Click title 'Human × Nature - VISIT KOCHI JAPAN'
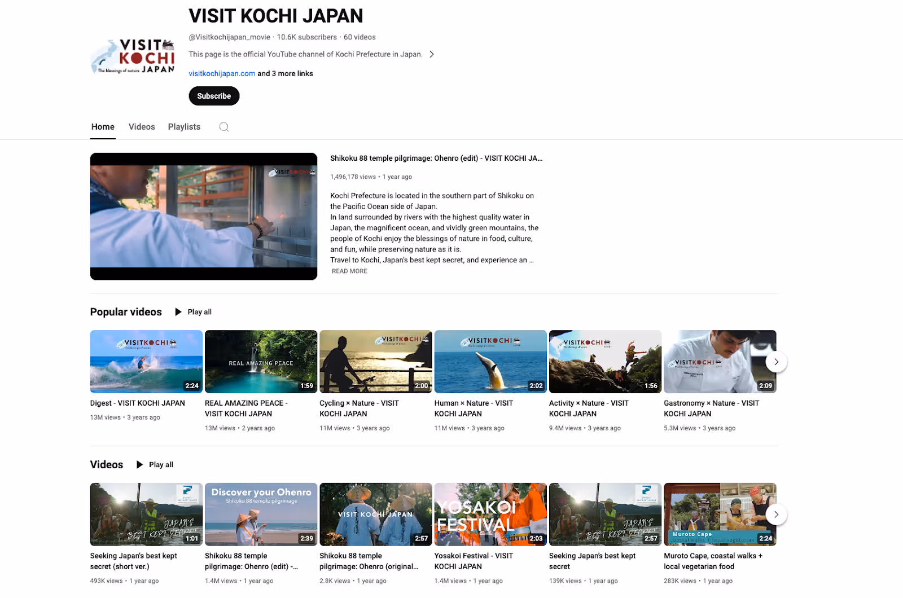Image resolution: width=903 pixels, height=598 pixels. [474, 408]
